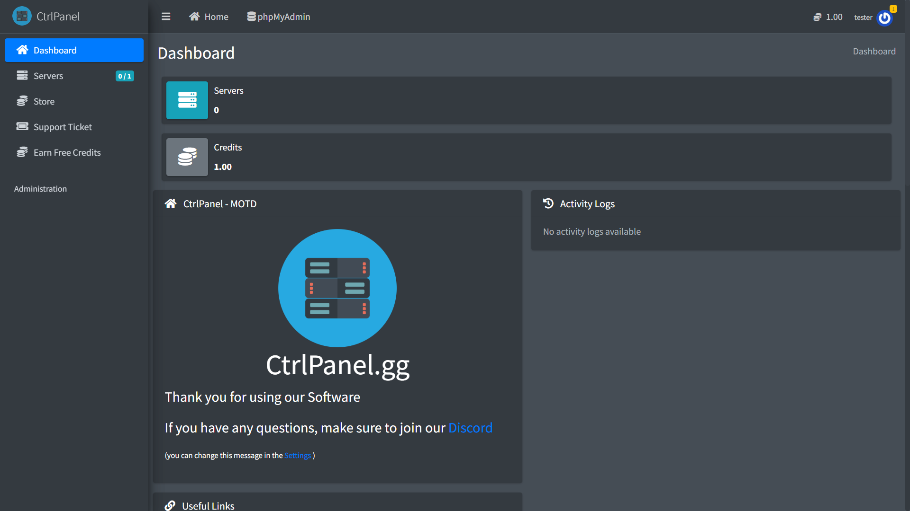Click the gray Credits coins icon
The width and height of the screenshot is (910, 511).
(x=187, y=157)
